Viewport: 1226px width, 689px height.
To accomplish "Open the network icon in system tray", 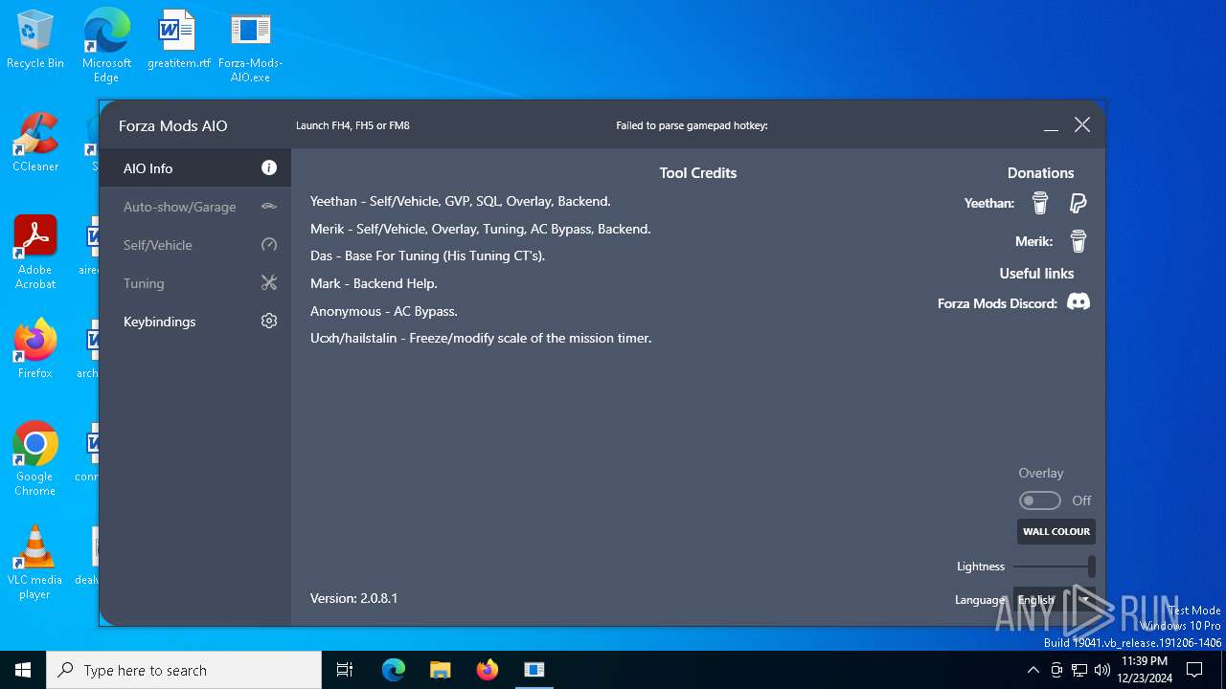I will coord(1078,670).
